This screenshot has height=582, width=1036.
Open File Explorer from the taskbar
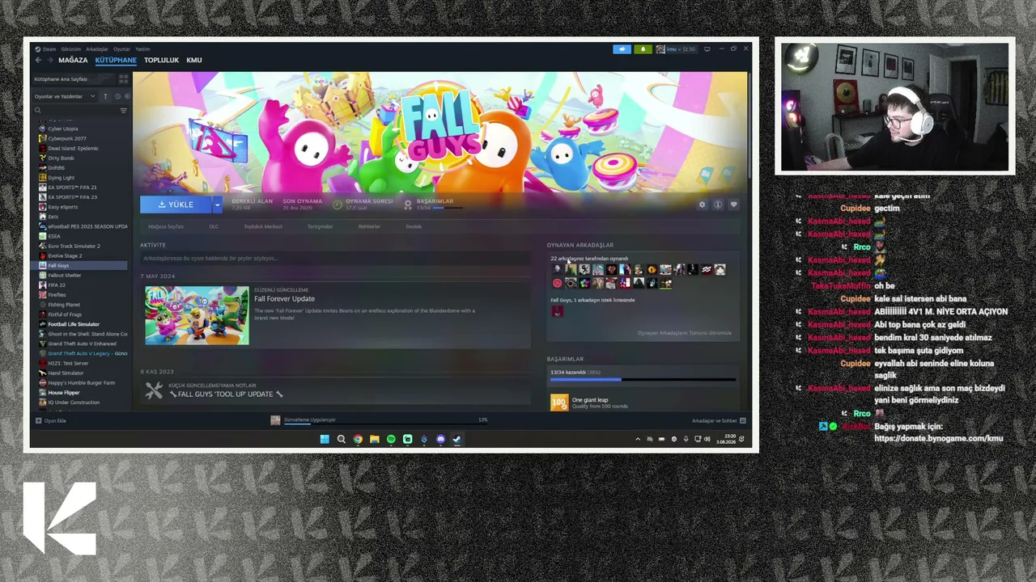(x=374, y=439)
